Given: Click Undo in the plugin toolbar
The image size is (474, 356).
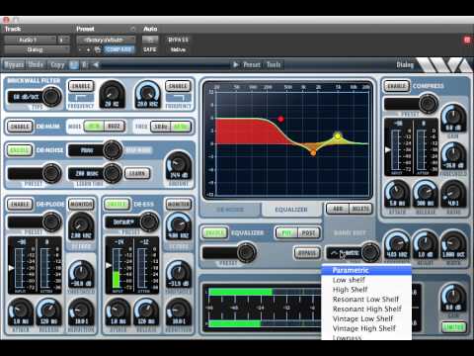Looking at the screenshot, I should click(36, 65).
